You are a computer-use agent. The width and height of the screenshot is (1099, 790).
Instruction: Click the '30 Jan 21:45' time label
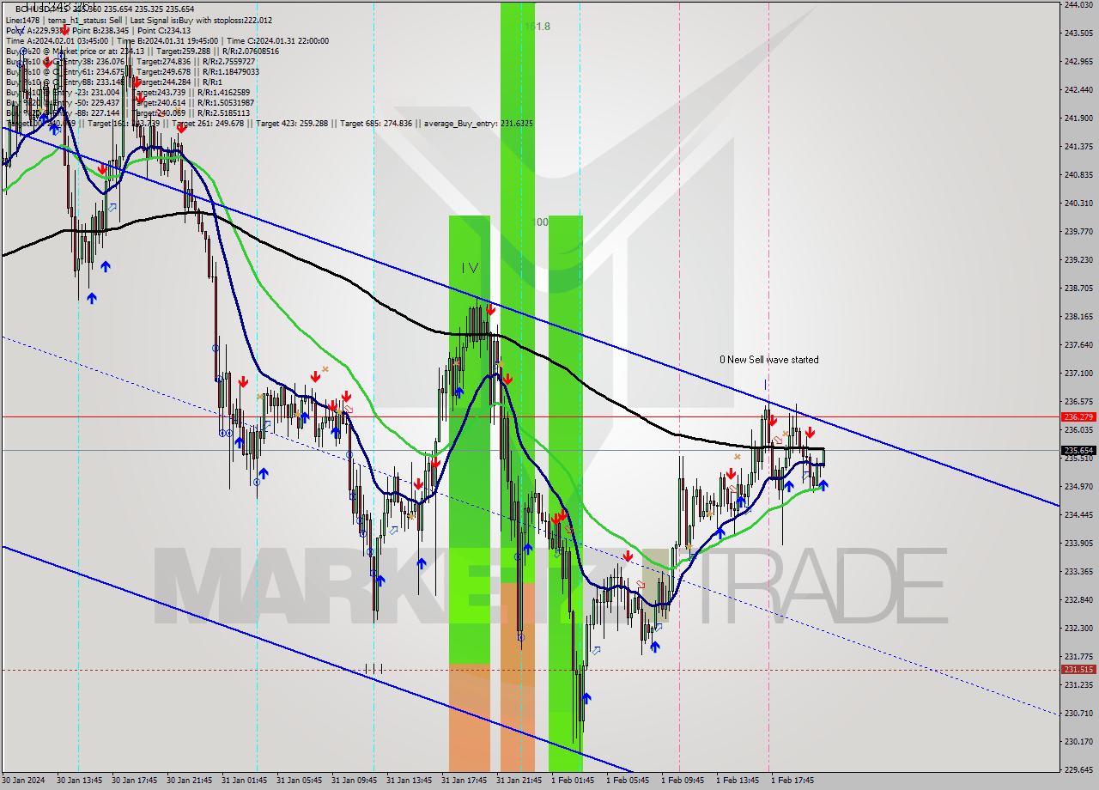(191, 781)
